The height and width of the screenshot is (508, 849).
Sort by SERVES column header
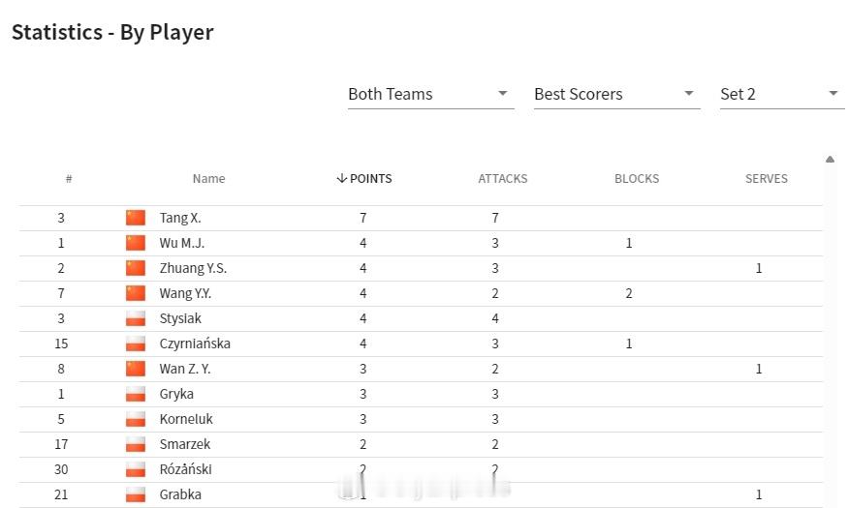coord(767,178)
